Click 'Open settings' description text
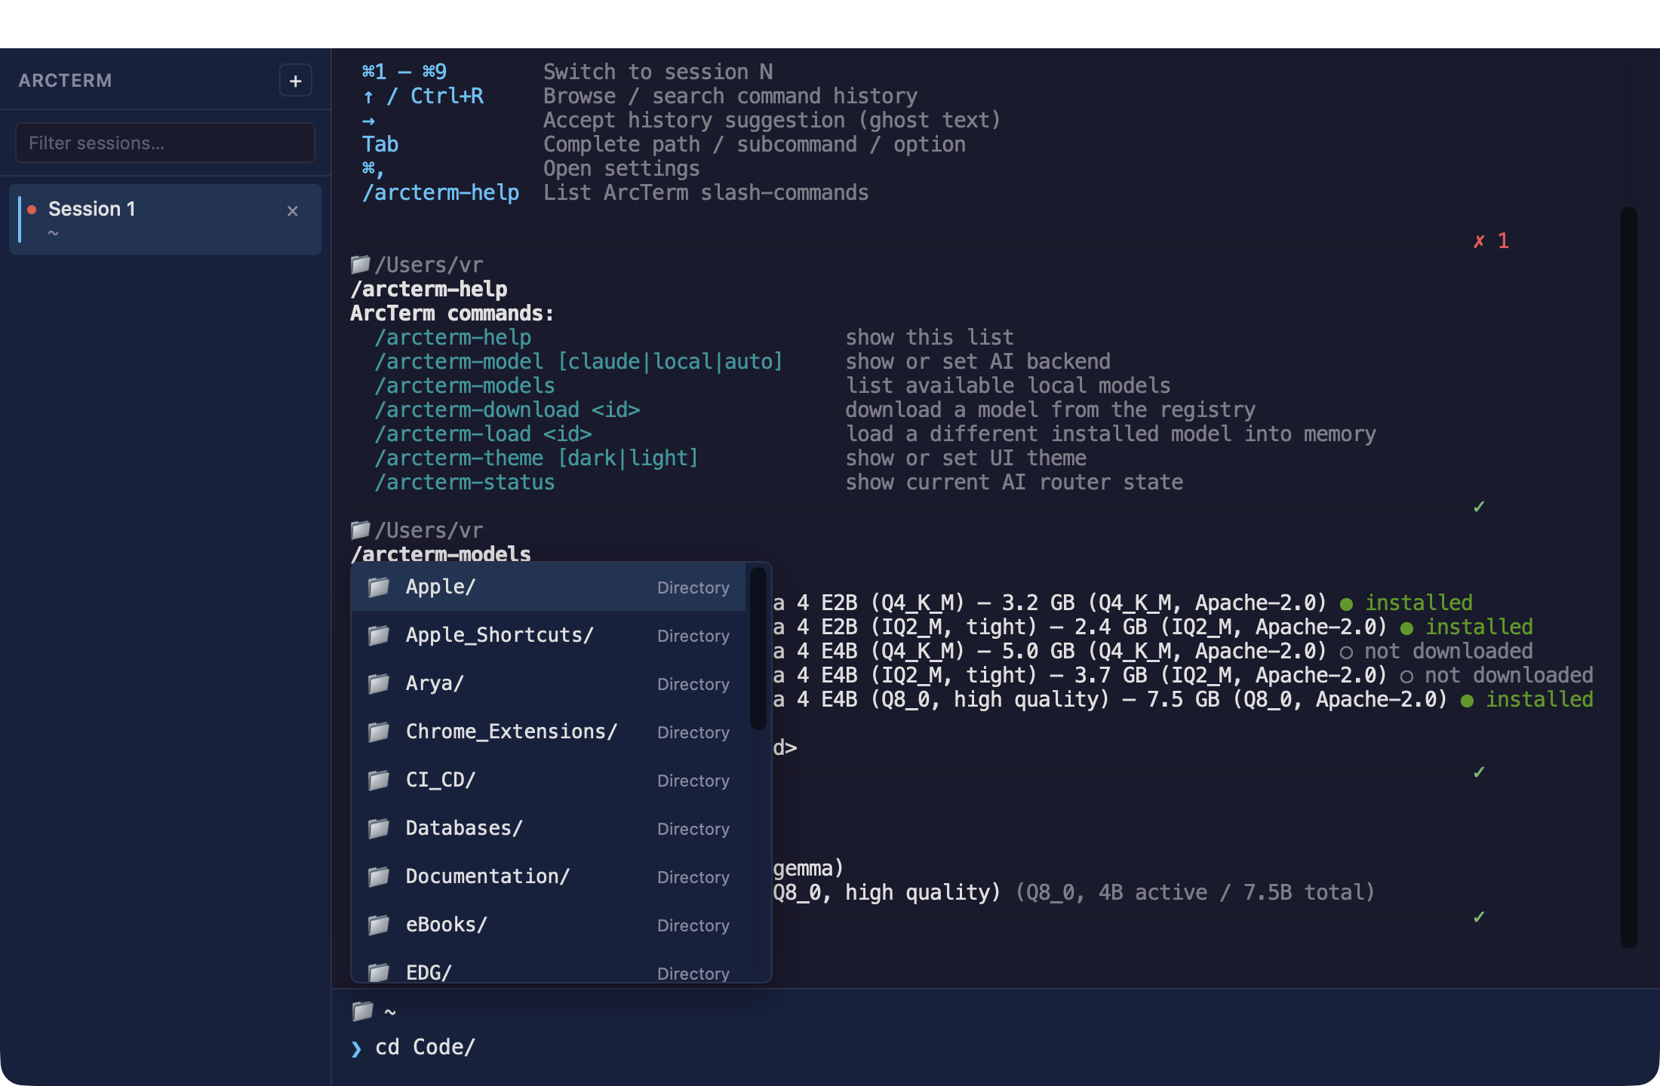 pos(622,169)
